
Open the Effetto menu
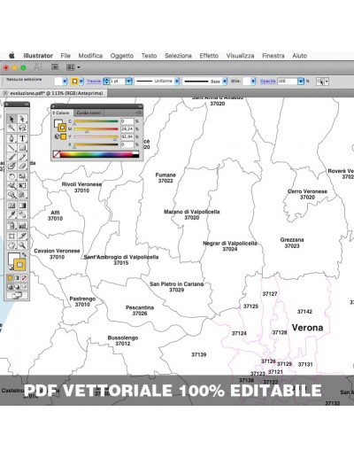click(x=209, y=56)
